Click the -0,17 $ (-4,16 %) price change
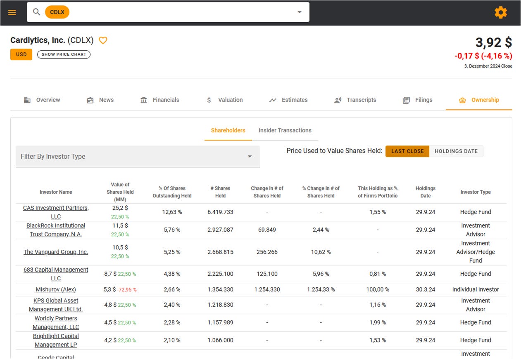 pyautogui.click(x=483, y=56)
